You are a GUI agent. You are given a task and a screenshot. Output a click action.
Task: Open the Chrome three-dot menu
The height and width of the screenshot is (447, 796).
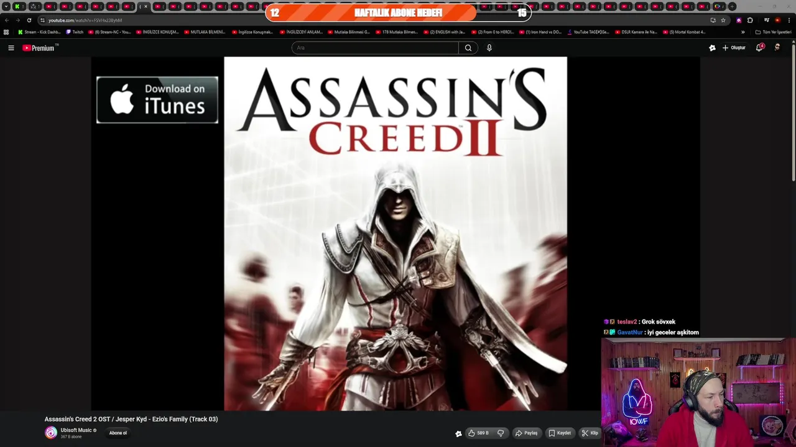pyautogui.click(x=788, y=20)
